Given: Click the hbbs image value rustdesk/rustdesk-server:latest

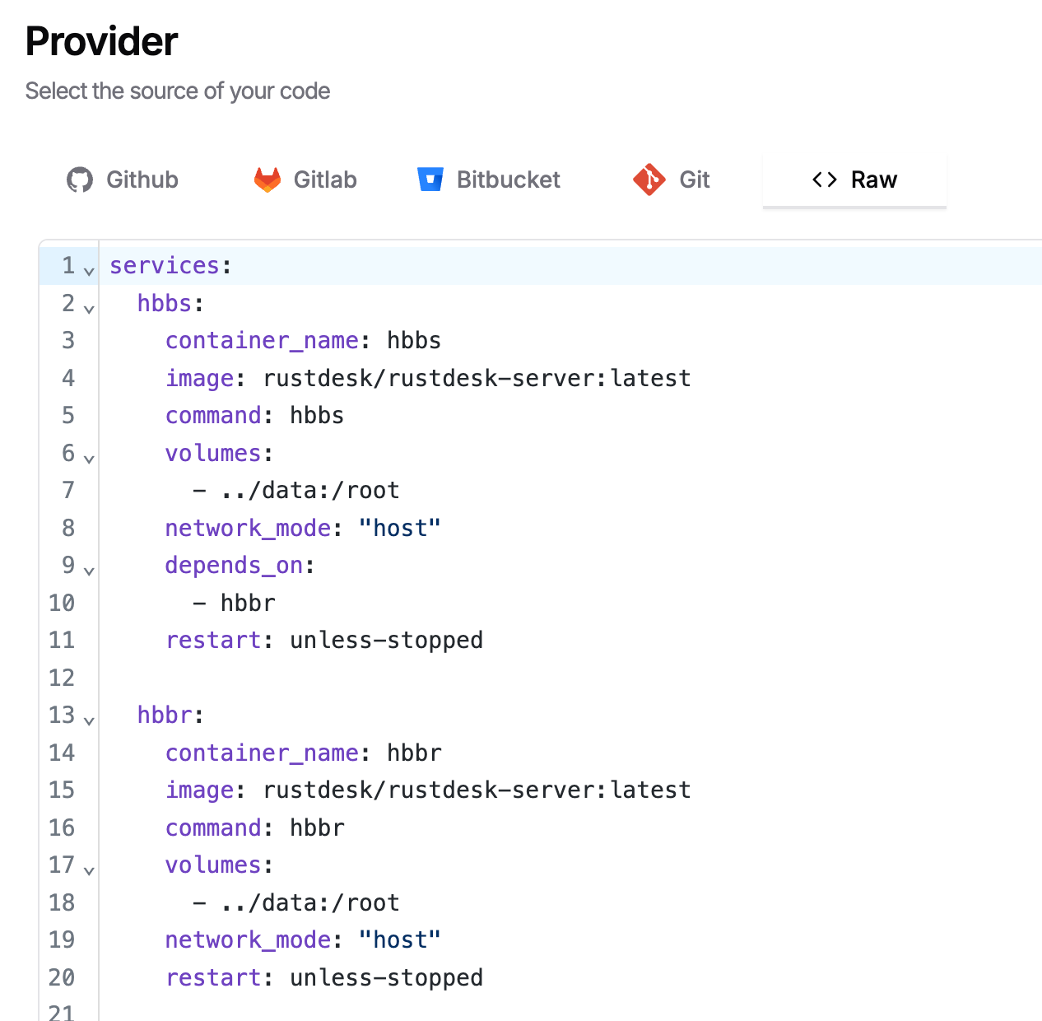Looking at the screenshot, I should click(x=477, y=378).
